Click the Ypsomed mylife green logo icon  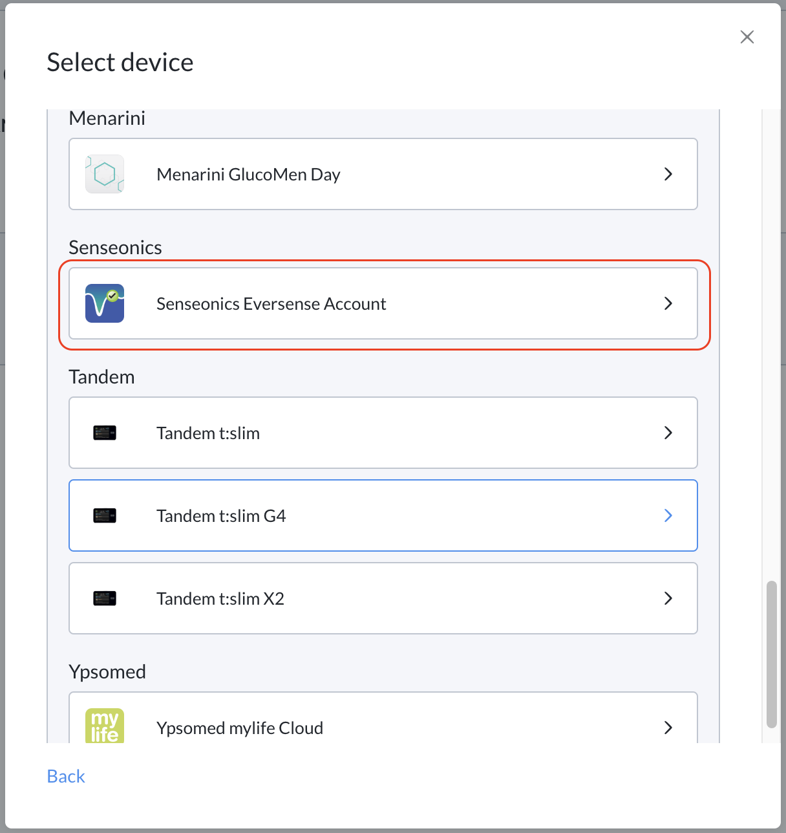(x=105, y=726)
